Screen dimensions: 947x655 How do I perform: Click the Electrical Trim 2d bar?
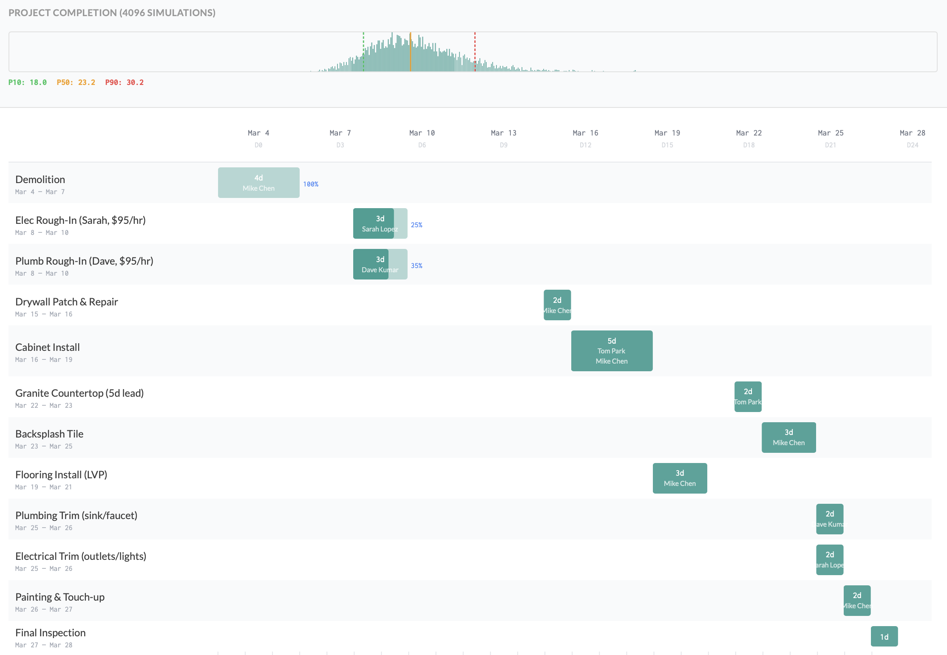829,559
